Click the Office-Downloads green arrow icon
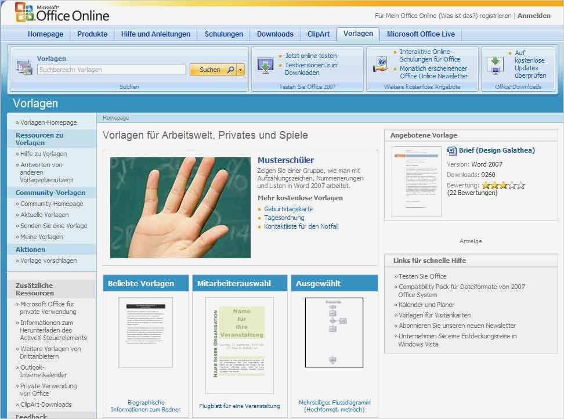The width and height of the screenshot is (564, 419). click(496, 66)
